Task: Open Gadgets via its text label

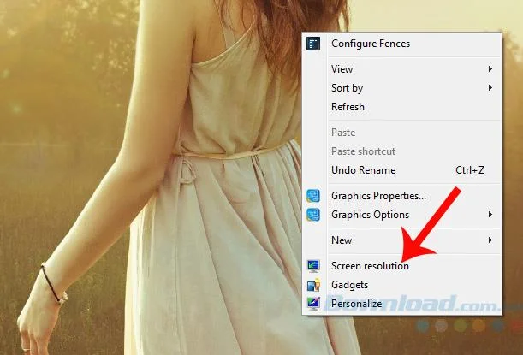Action: pyautogui.click(x=350, y=285)
